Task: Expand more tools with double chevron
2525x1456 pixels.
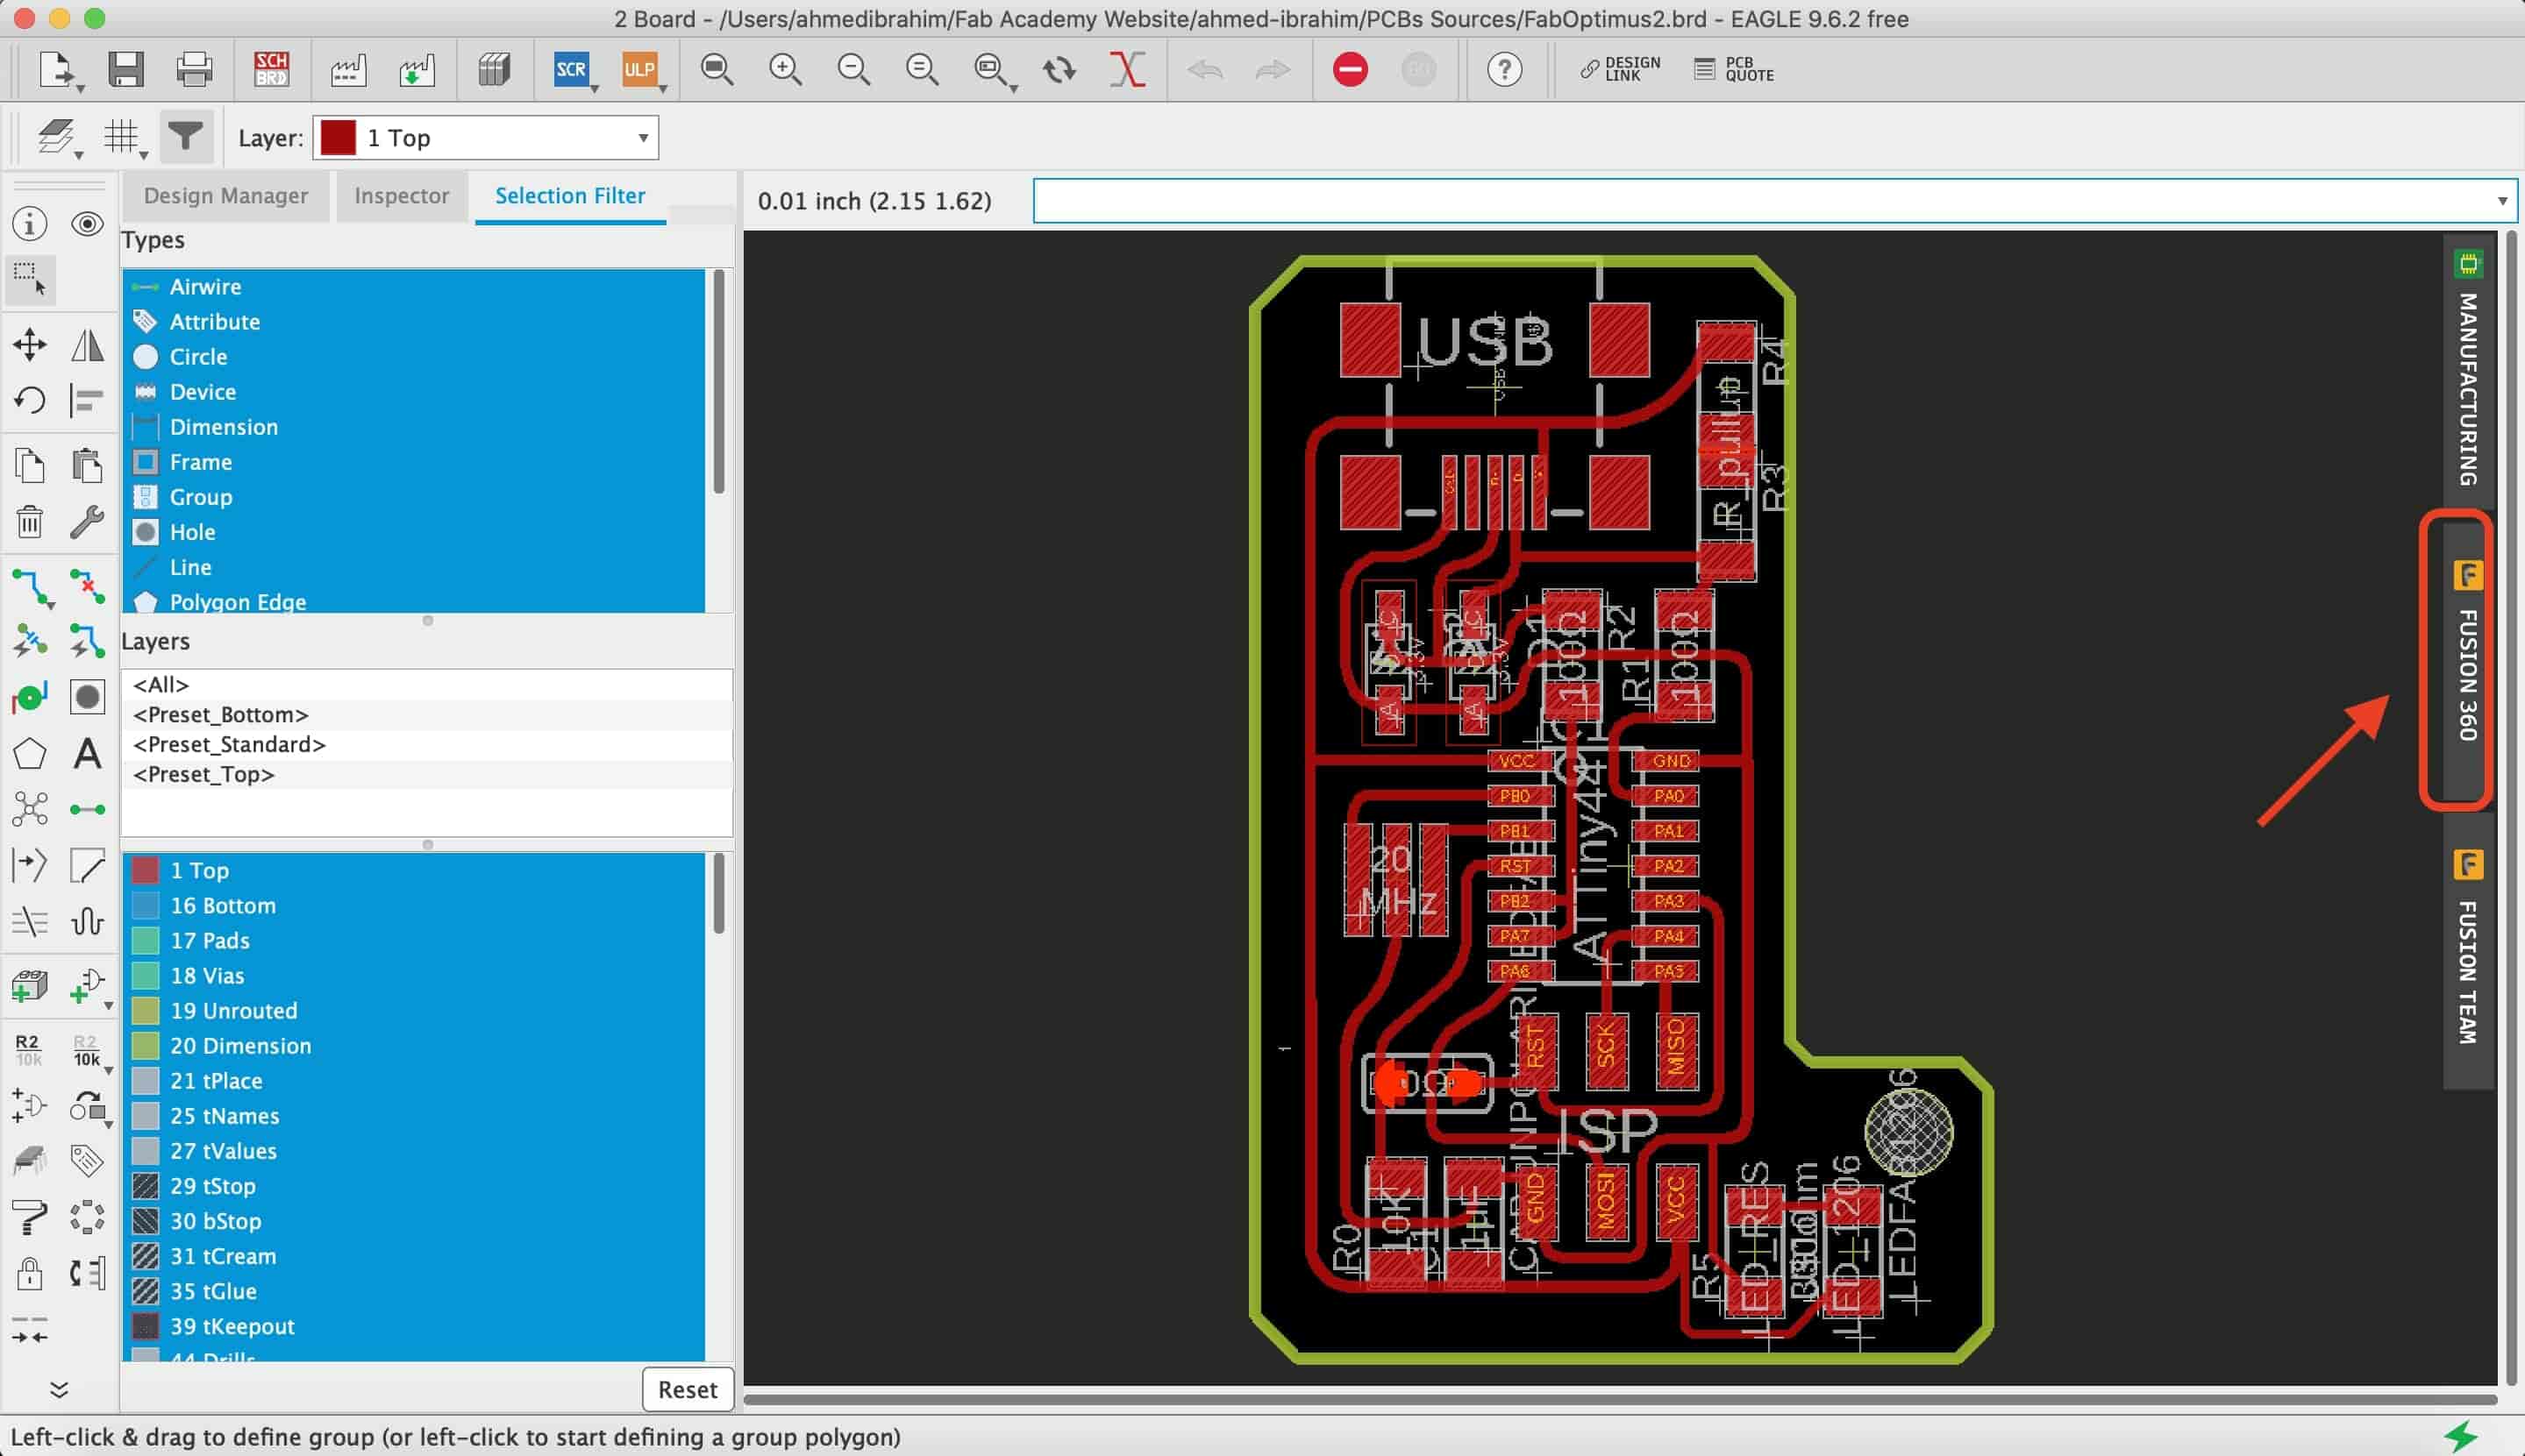Action: point(59,1389)
